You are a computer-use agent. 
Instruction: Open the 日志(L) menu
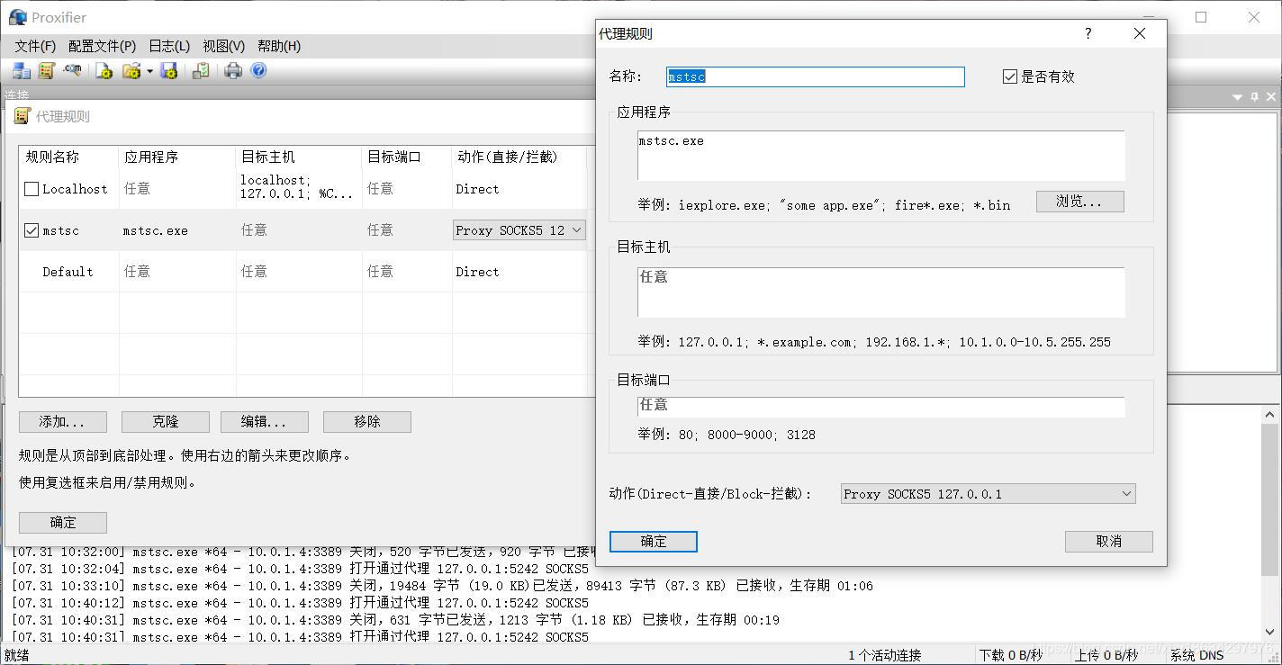coord(169,46)
